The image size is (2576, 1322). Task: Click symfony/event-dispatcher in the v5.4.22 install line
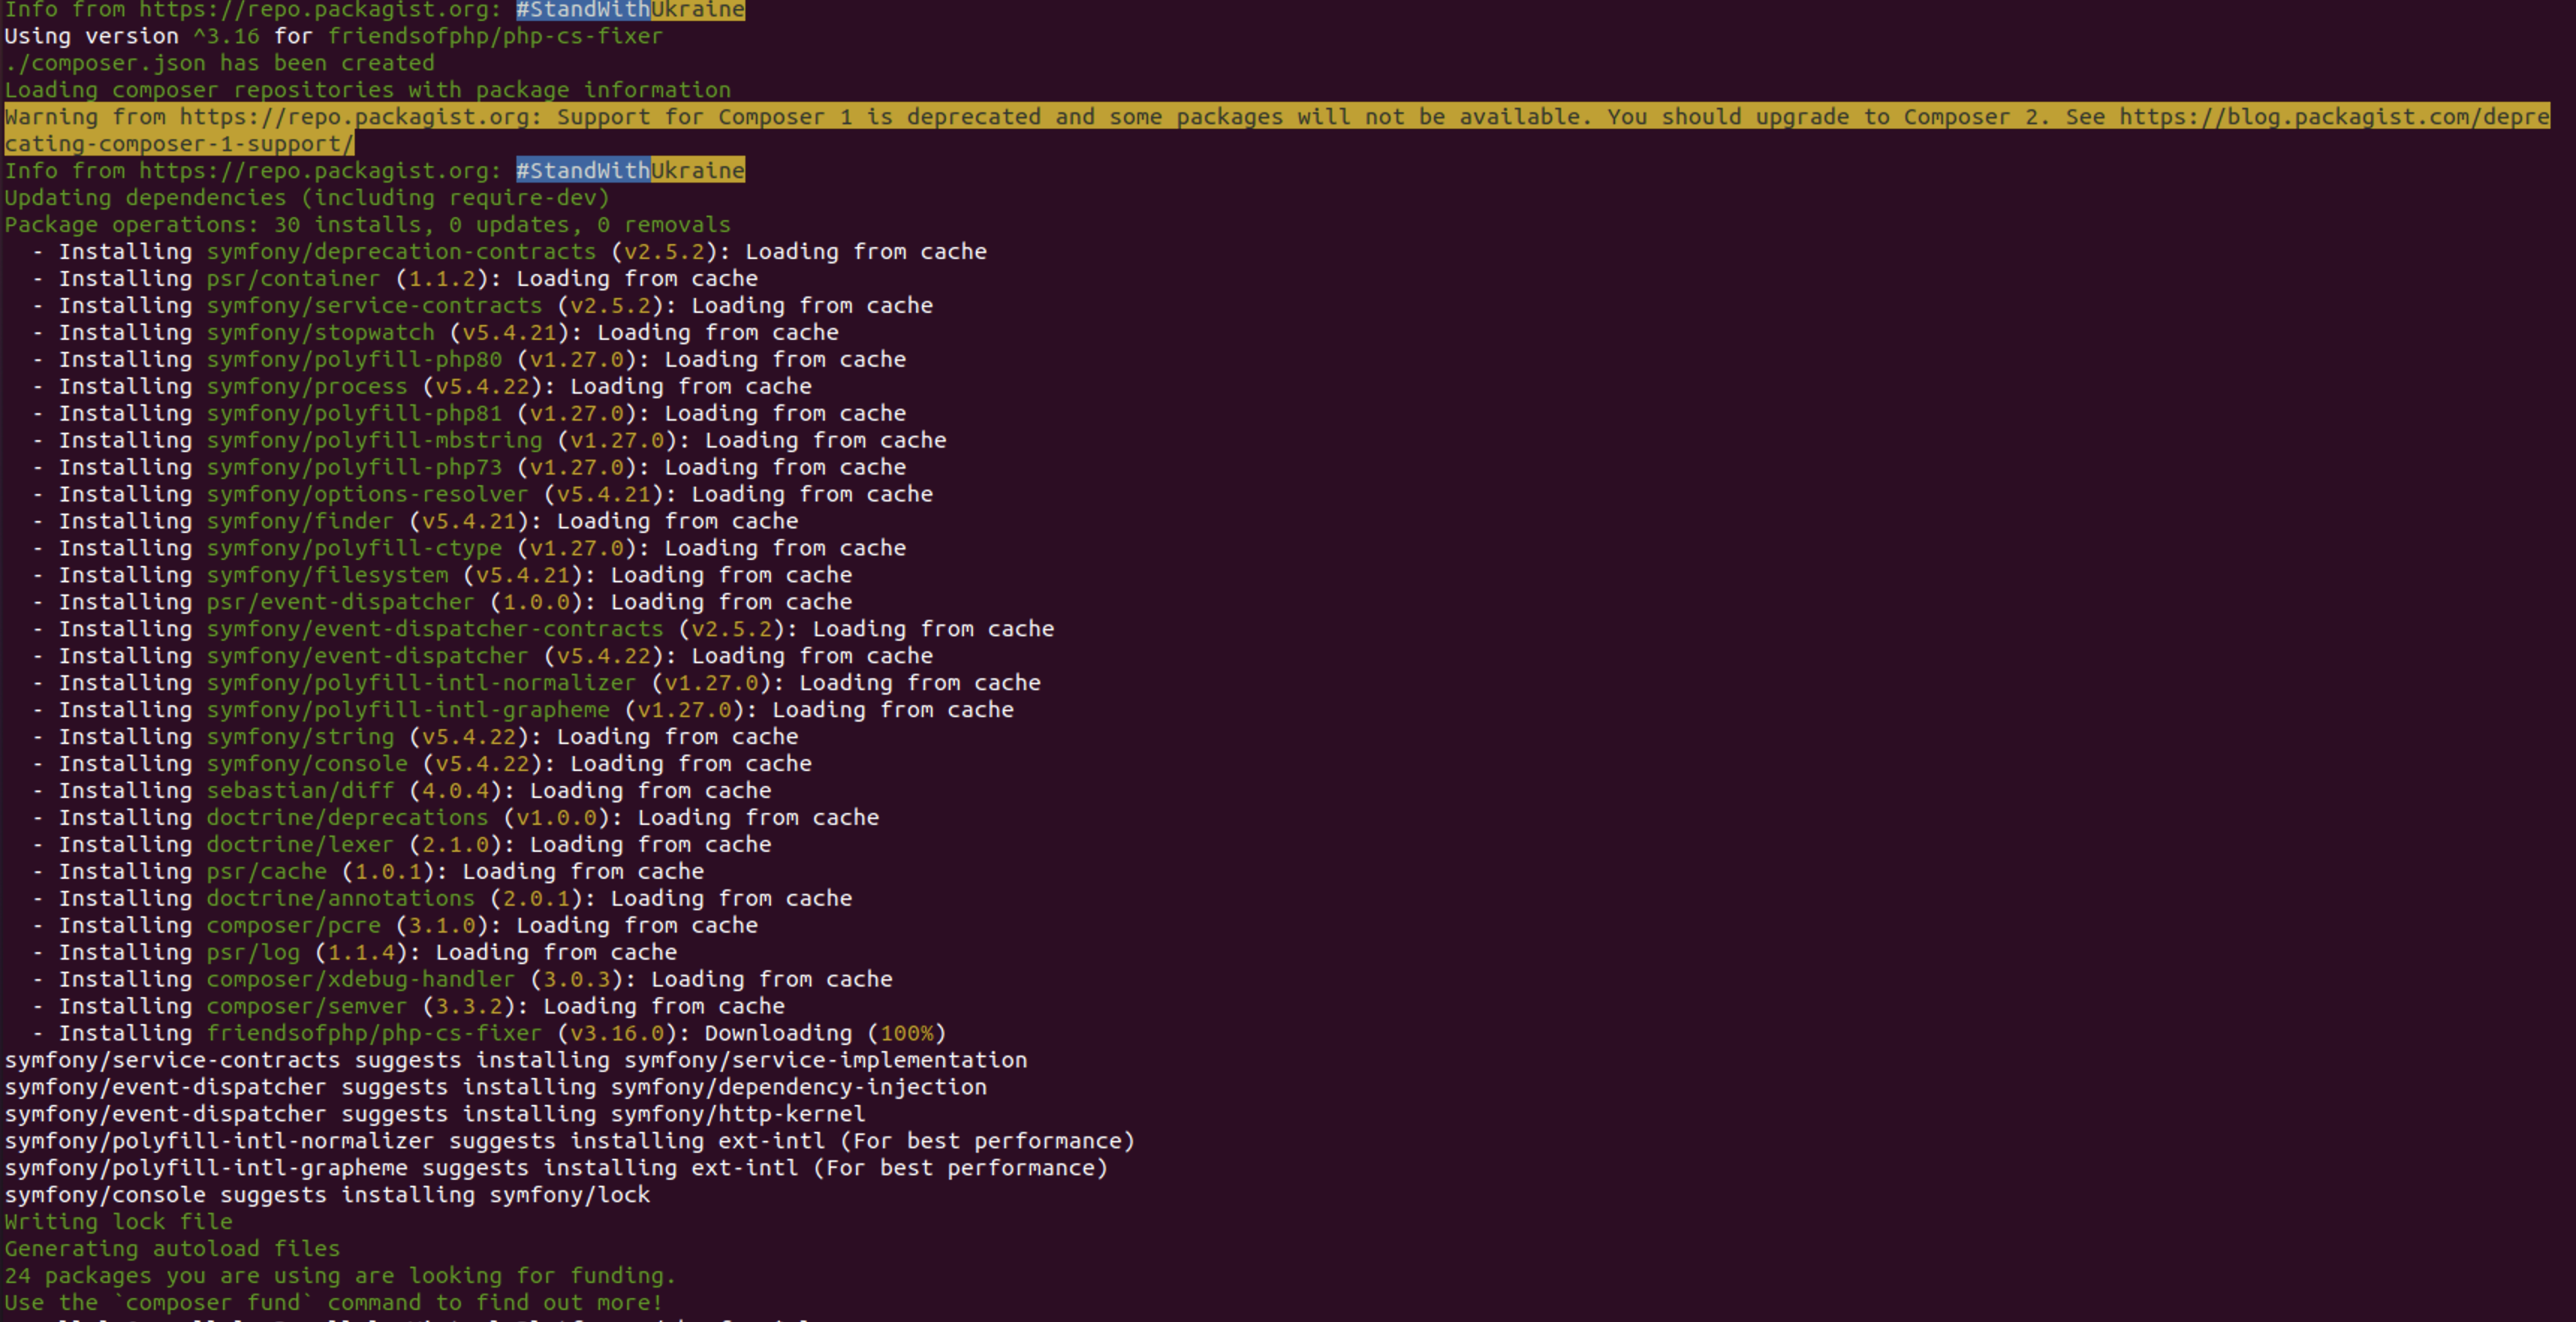coord(367,657)
